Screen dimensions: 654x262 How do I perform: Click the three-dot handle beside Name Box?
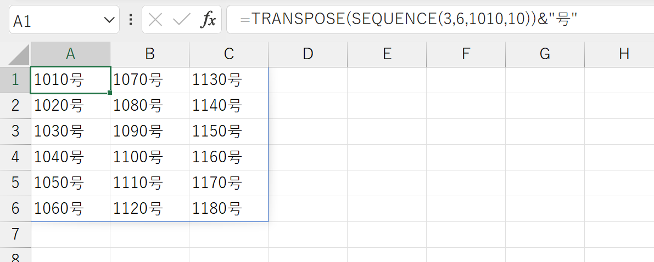point(131,20)
